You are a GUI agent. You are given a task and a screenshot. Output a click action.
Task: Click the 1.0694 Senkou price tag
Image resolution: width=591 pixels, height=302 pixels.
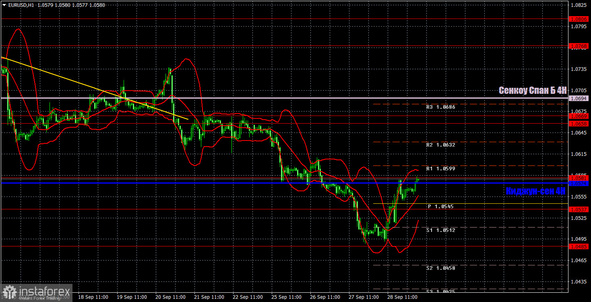(579, 98)
